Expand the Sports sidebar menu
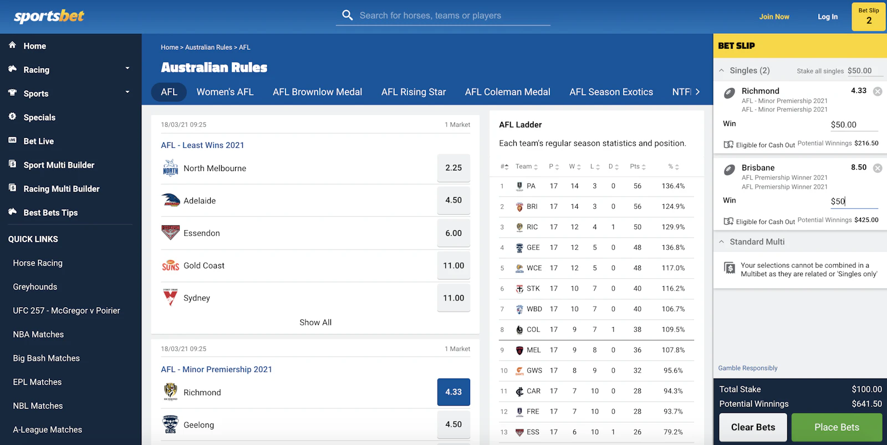The height and width of the screenshot is (445, 887). (x=128, y=92)
